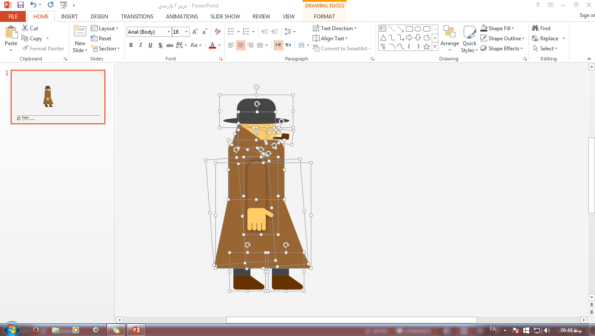Screen dimensions: 595x336
Task: Pick the Oval shape from the gallery
Action: point(418,29)
